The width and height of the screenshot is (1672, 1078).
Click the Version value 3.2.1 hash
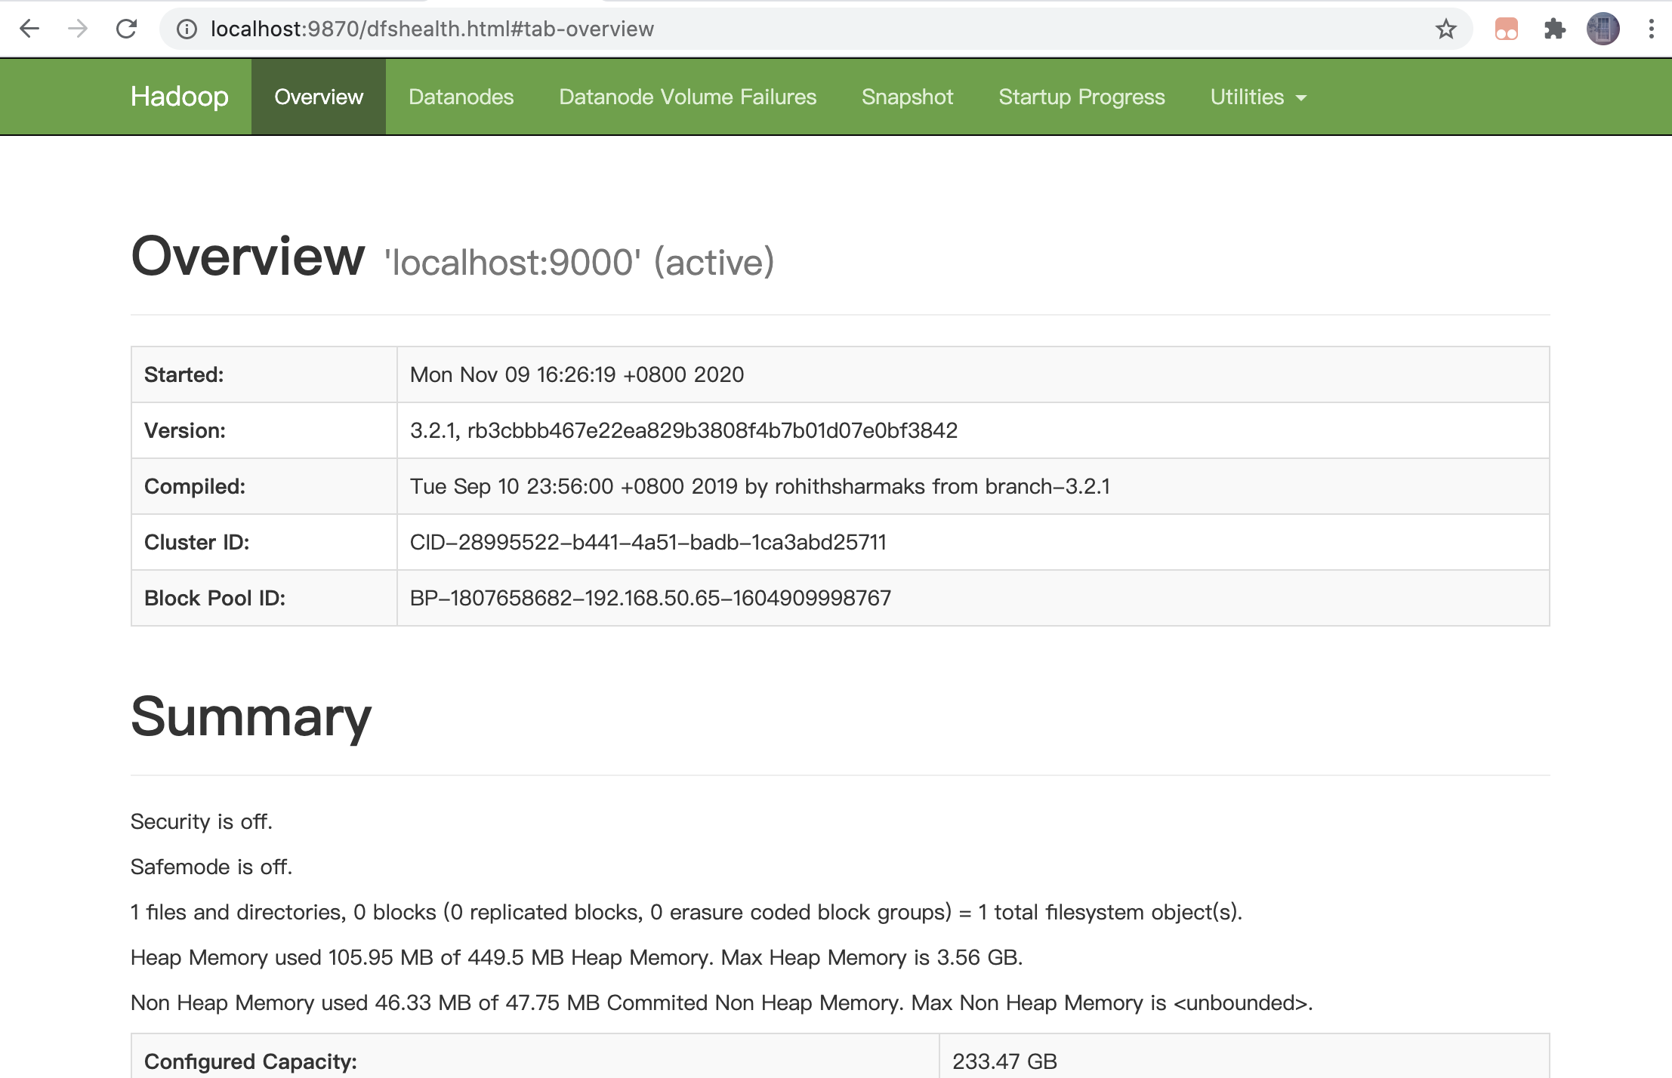pos(683,430)
